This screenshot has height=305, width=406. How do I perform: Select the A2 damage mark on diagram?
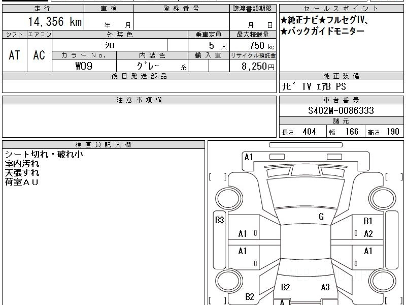pyautogui.click(x=368, y=234)
